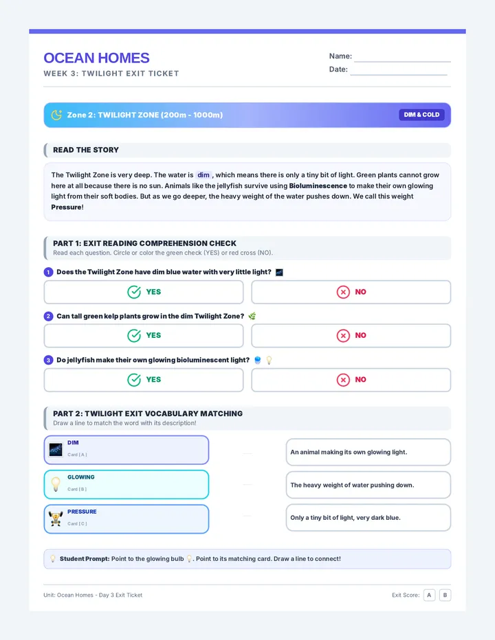Click the lightbulb icon on GLOWING card
Viewport: 495px width, 640px height.
pyautogui.click(x=56, y=484)
